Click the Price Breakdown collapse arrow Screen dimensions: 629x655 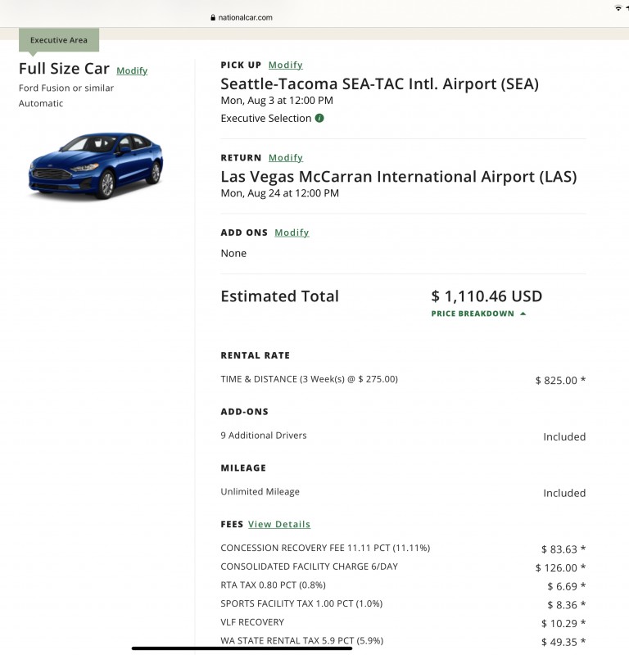pos(523,314)
